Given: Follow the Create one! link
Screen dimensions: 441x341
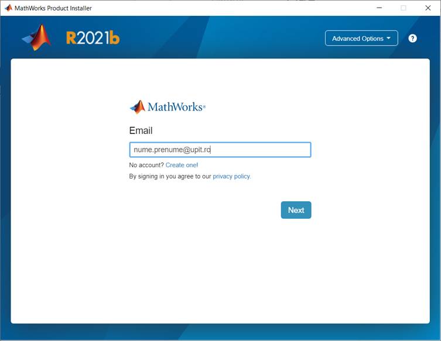Looking at the screenshot, I should [182, 165].
